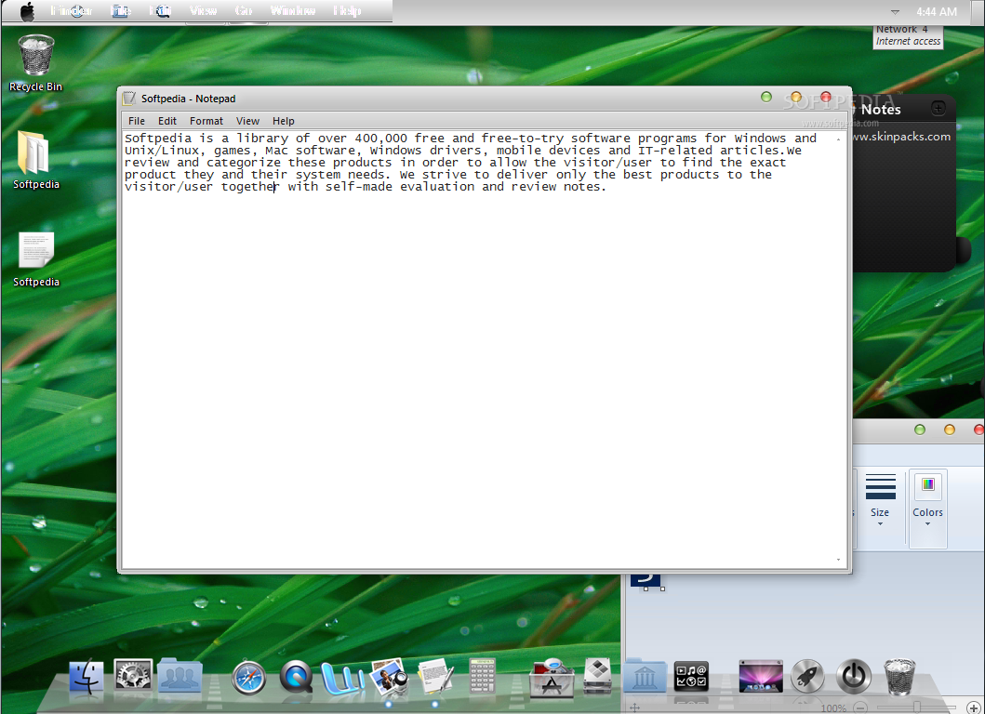The height and width of the screenshot is (714, 985).
Task: Open the Users folder in the dock
Action: 180,676
